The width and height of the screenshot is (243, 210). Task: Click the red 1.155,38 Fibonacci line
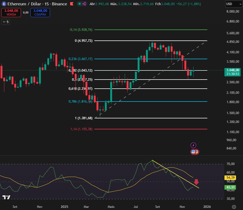click(x=151, y=129)
